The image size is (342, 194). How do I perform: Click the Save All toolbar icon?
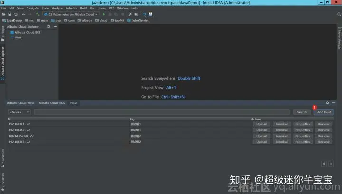click(9, 14)
